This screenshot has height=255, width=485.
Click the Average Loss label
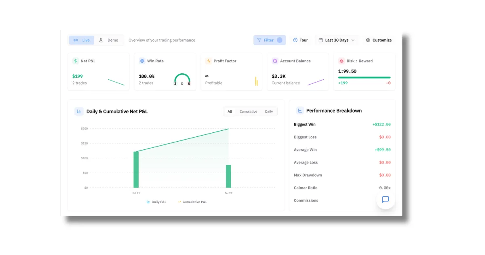pos(306,163)
